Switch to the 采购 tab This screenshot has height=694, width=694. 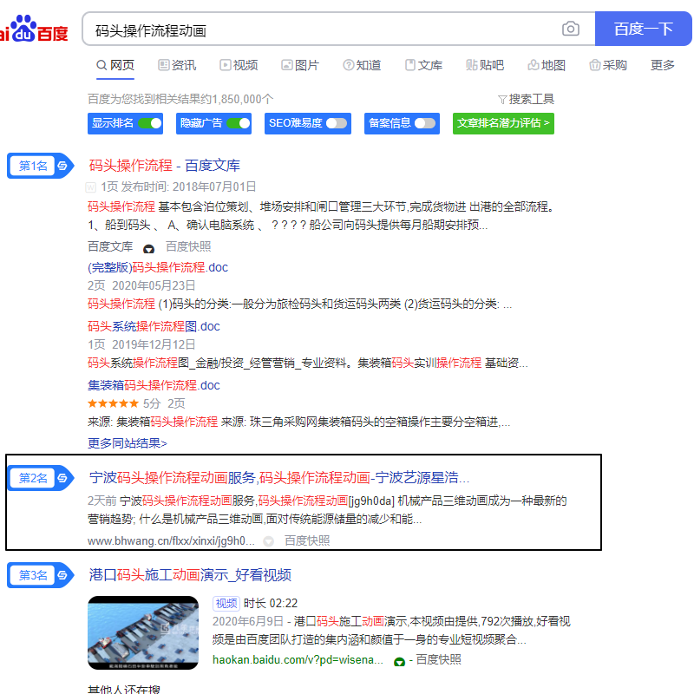click(608, 66)
